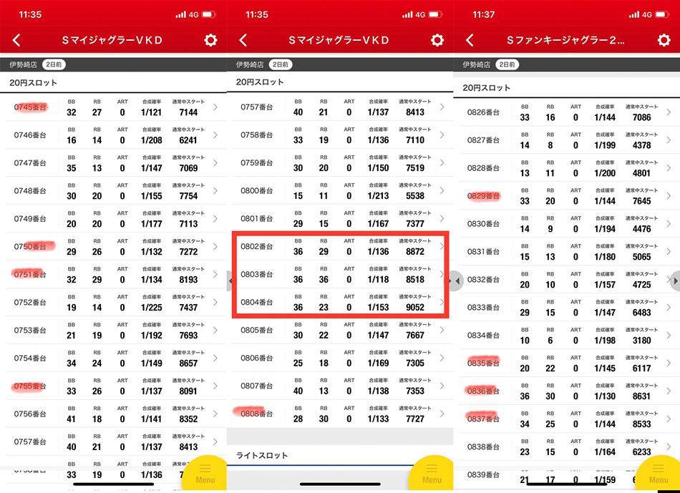Screen dimensions: 680x493
Task: Tap the ライトスロット section header
Action: coord(261,455)
